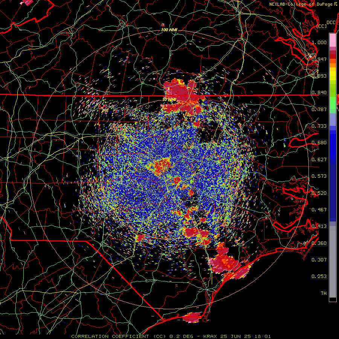339x339 pixels.
Task: Select the 100 NMI range ring label
Action: click(x=169, y=30)
